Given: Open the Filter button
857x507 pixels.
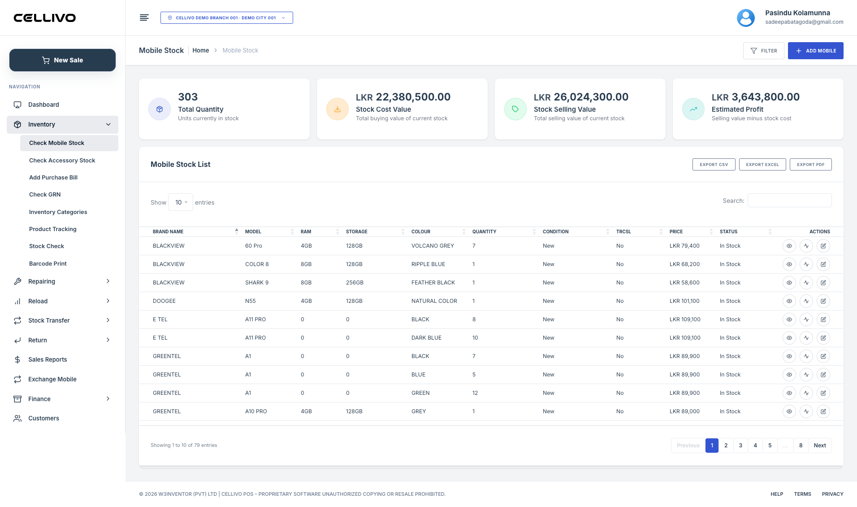Looking at the screenshot, I should tap(763, 51).
